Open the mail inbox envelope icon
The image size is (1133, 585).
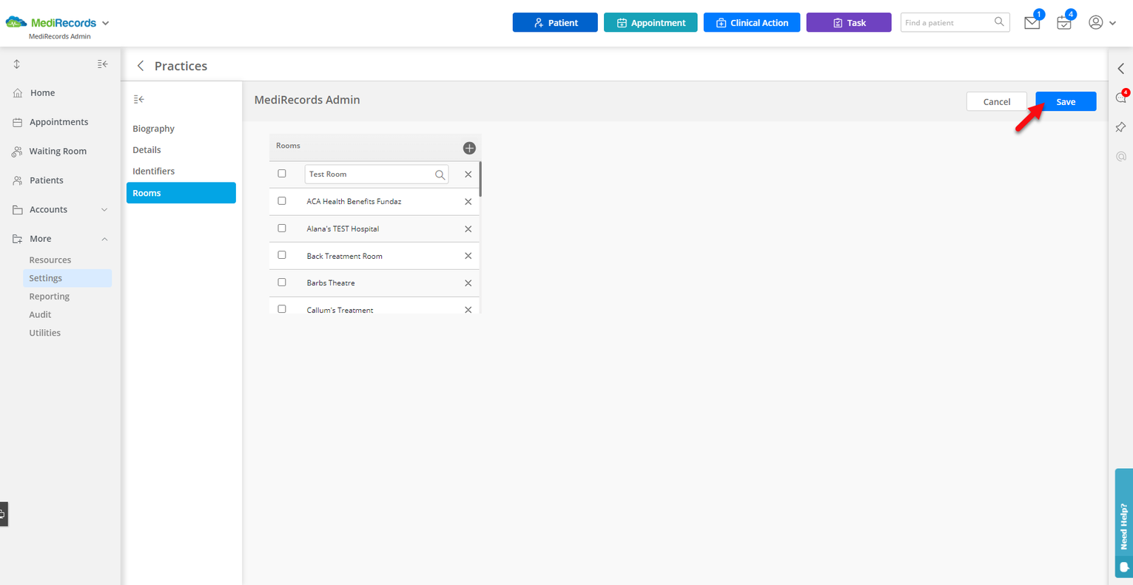tap(1032, 23)
